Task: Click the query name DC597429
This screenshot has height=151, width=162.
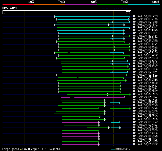Action: click(x=9, y=8)
